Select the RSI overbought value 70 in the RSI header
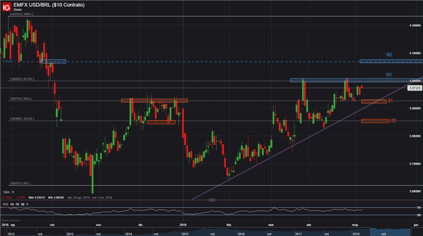Screen dimensions: 423x236 click(17, 204)
